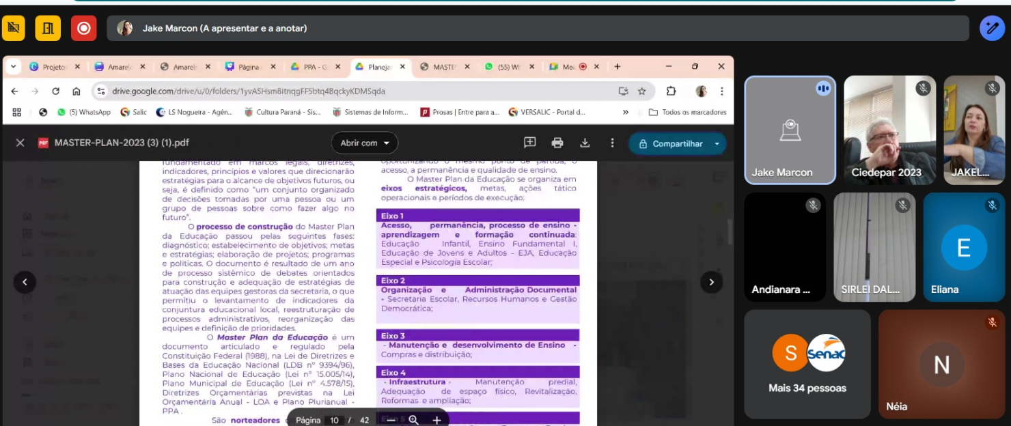Open the Chrome extensions puzzle icon
This screenshot has width=1011, height=426.
(x=671, y=91)
